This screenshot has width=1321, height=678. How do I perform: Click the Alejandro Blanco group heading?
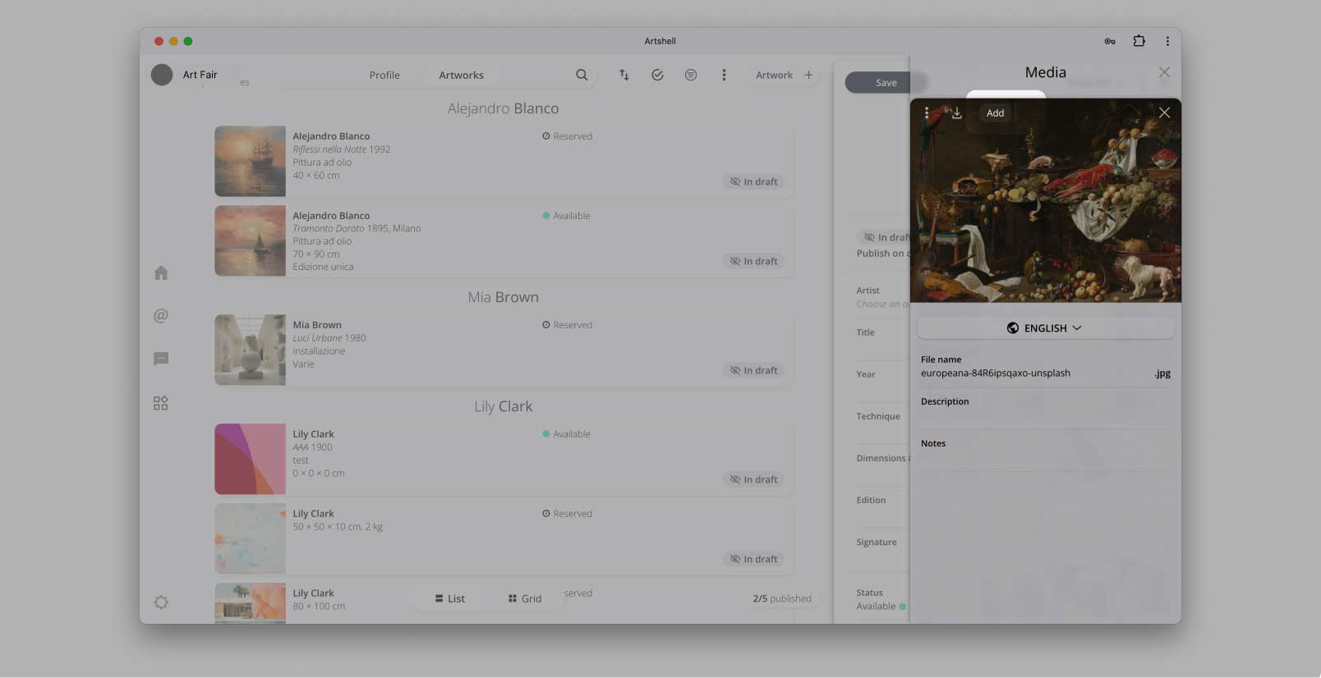point(503,108)
